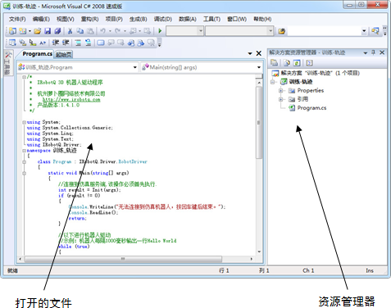This screenshot has width=391, height=308.
Task: Click the Save floppy disk icon
Action: tap(48, 31)
